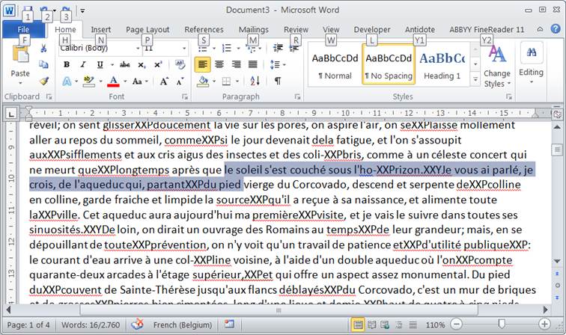The height and width of the screenshot is (335, 566).
Task: Toggle Bold formatting
Action: 66,64
